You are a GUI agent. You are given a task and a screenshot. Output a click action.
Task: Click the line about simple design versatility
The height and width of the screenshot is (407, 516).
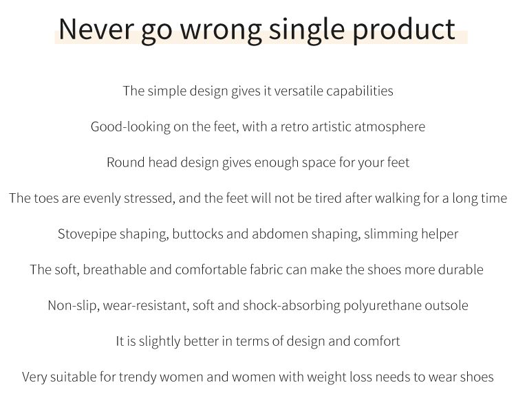tap(257, 91)
